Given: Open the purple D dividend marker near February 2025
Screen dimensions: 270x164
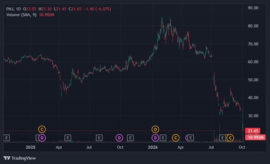Looking at the screenshot, I should pyautogui.click(x=42, y=138).
